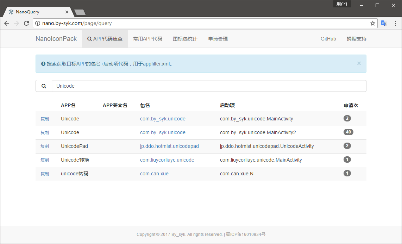Open the 申请管理 nav item
This screenshot has height=244, width=402.
[x=218, y=39]
